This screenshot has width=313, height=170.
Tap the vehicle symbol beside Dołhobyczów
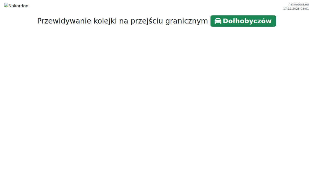tap(218, 21)
